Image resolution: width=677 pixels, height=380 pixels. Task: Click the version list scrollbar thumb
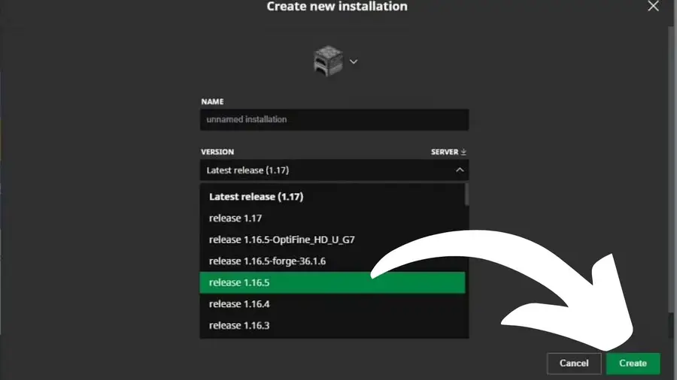click(466, 194)
